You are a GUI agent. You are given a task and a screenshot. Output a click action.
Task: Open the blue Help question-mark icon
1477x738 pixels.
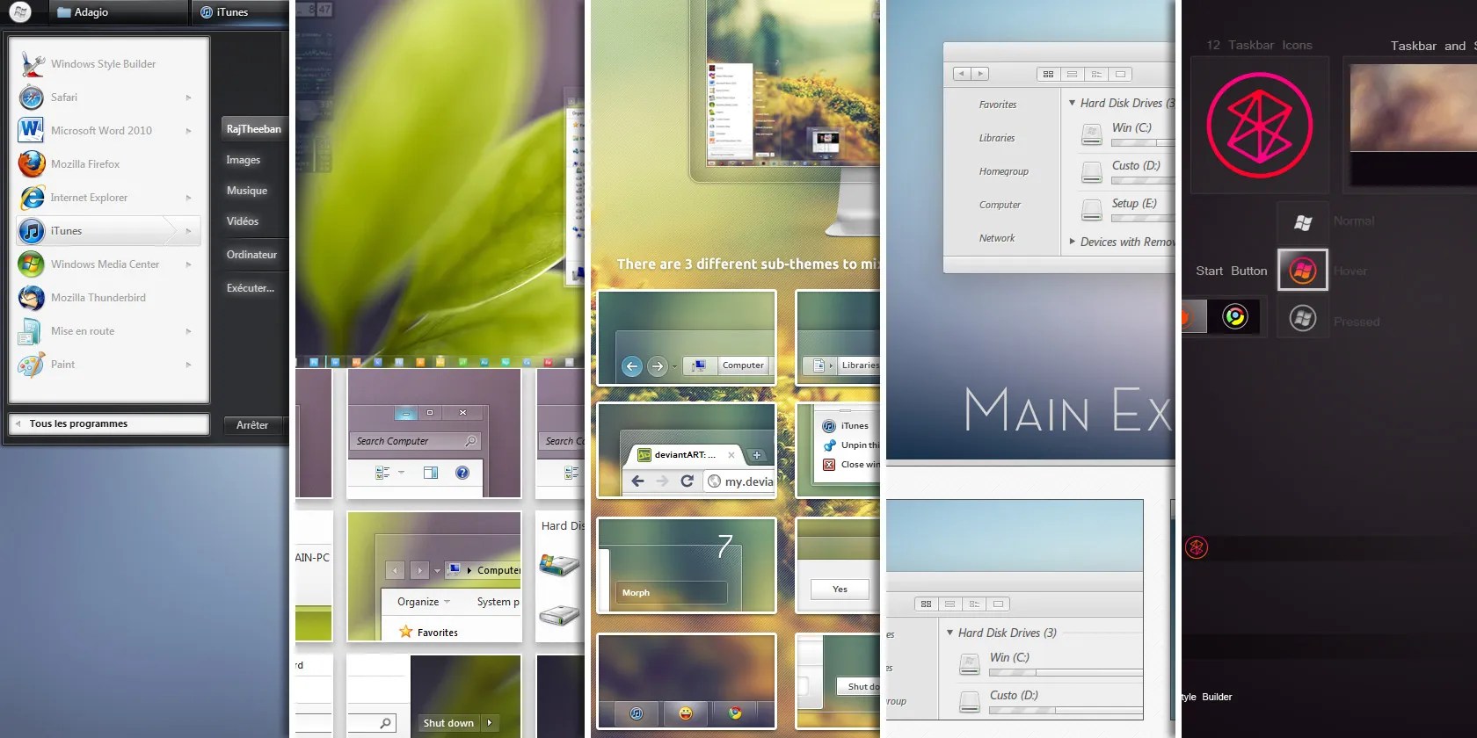[x=462, y=473]
